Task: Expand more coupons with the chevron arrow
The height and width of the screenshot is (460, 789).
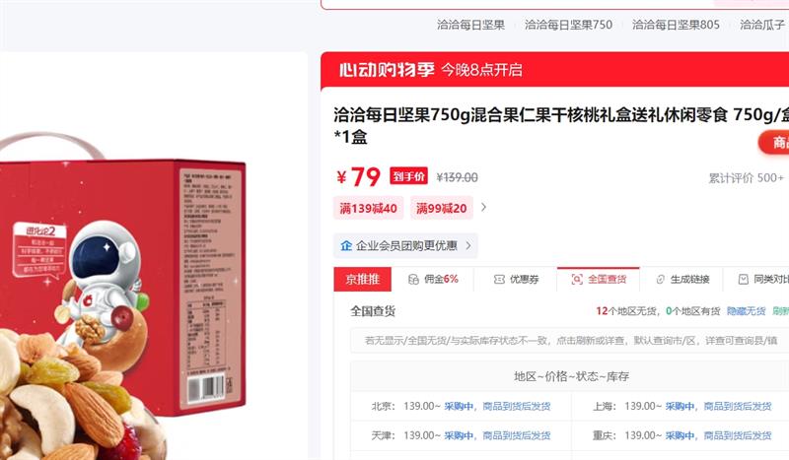Action: coord(483,207)
